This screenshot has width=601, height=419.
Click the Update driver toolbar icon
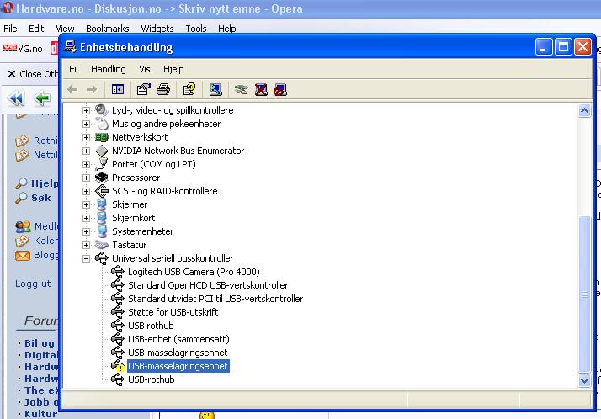click(x=242, y=89)
